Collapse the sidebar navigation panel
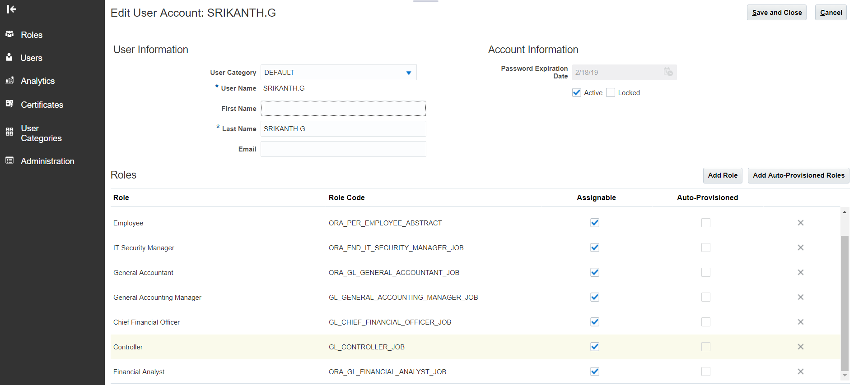The image size is (854, 385). click(12, 9)
